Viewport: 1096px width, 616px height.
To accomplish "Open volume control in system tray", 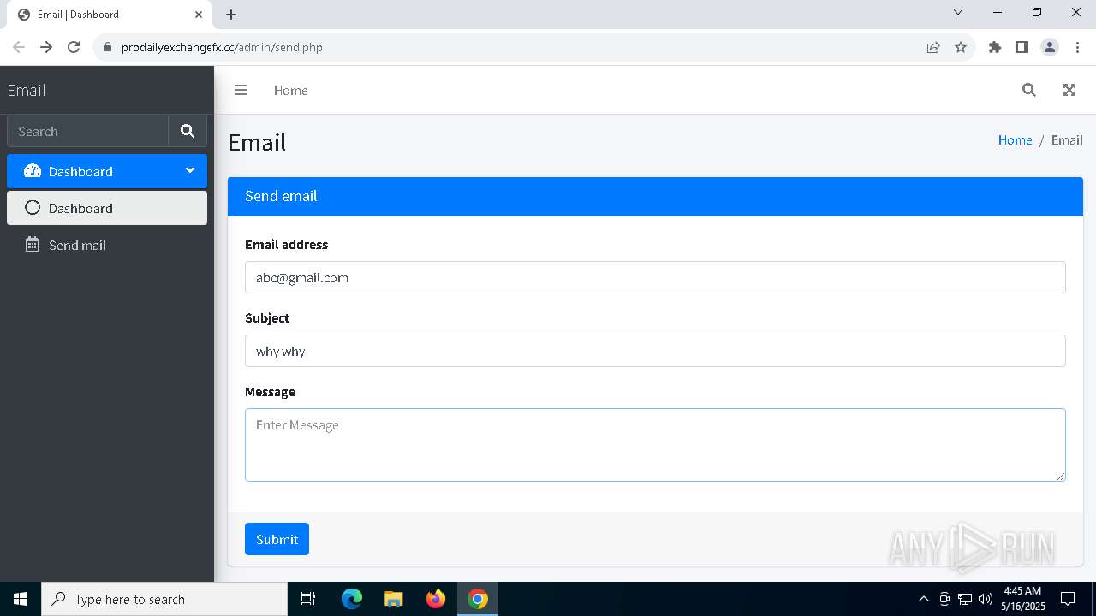I will [986, 599].
